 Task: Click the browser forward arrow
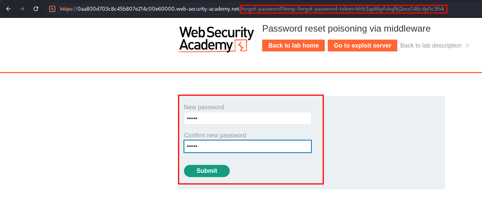[x=22, y=8]
